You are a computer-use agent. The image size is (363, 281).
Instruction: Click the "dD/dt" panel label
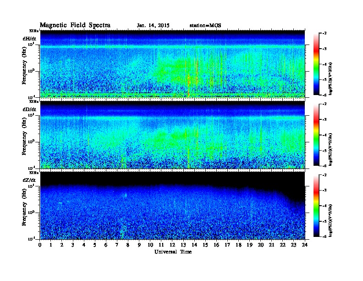point(29,109)
